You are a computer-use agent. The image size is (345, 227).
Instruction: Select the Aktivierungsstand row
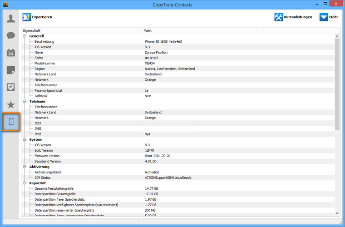[178, 172]
